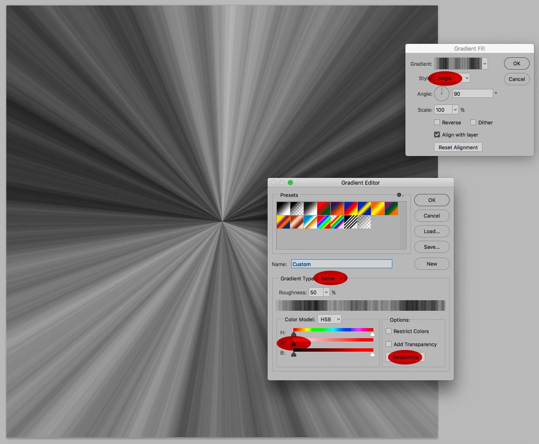Click the Name field containing Custom
539x444 pixels.
point(342,264)
